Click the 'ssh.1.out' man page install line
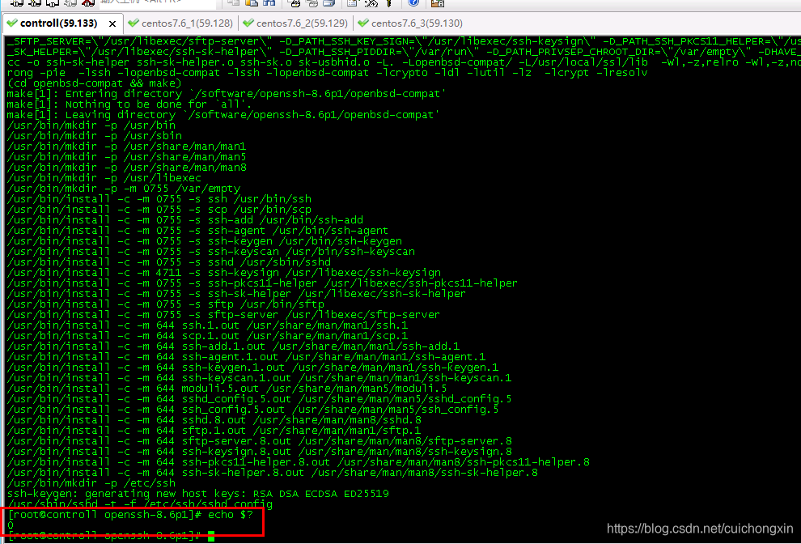 (x=207, y=325)
